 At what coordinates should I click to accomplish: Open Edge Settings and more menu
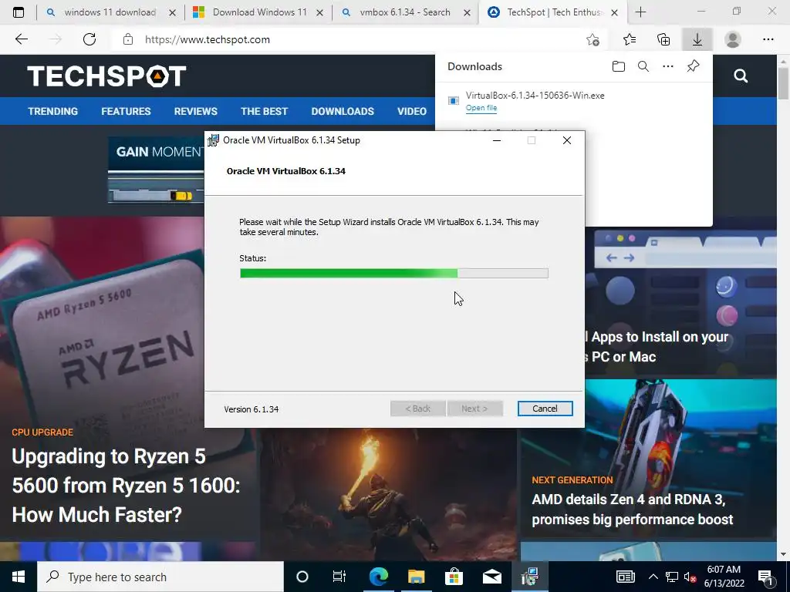(x=768, y=39)
